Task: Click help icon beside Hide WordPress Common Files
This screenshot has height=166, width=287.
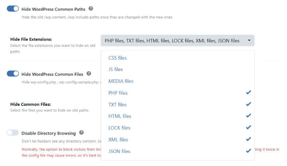Action: tap(88, 73)
